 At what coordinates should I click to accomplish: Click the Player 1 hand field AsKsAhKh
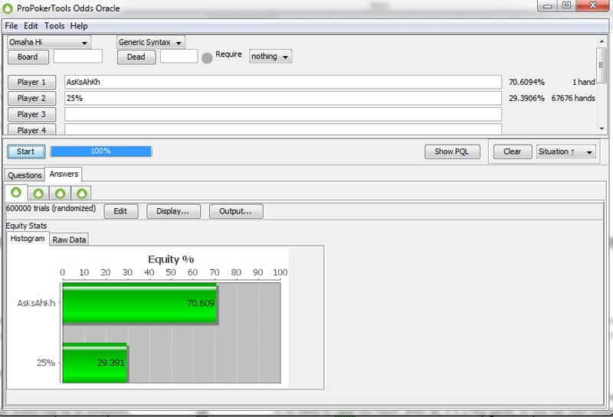pyautogui.click(x=283, y=82)
